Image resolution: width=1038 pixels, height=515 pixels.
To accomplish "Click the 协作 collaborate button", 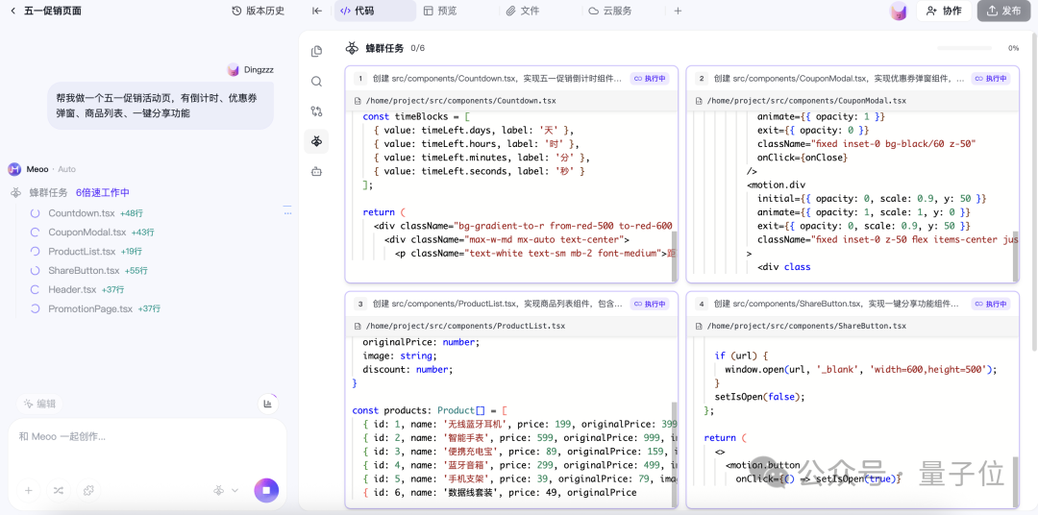I will (943, 11).
